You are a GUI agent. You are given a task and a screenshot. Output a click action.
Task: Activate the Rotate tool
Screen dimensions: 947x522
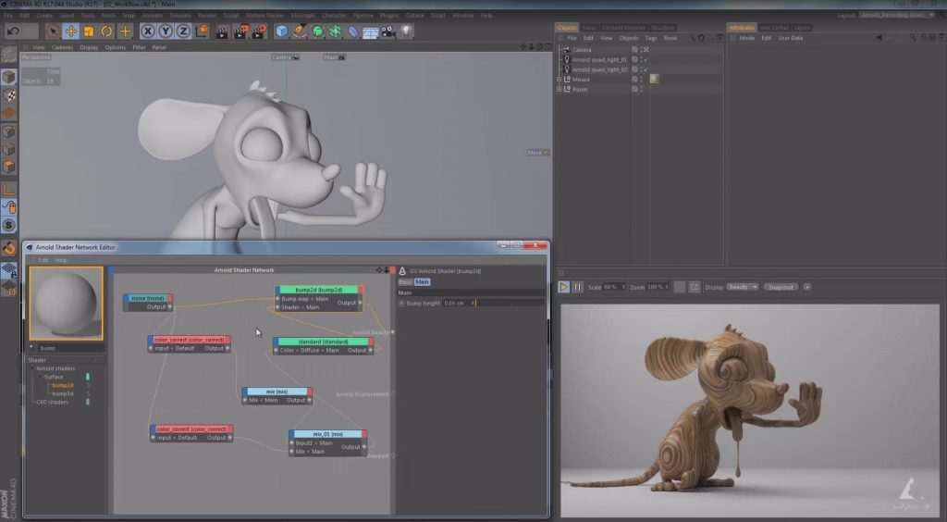(107, 31)
